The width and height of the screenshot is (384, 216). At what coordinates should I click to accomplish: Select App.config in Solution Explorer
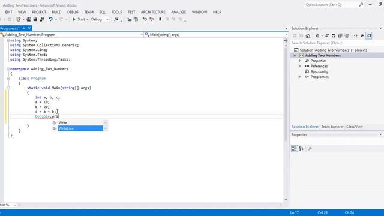coord(319,71)
